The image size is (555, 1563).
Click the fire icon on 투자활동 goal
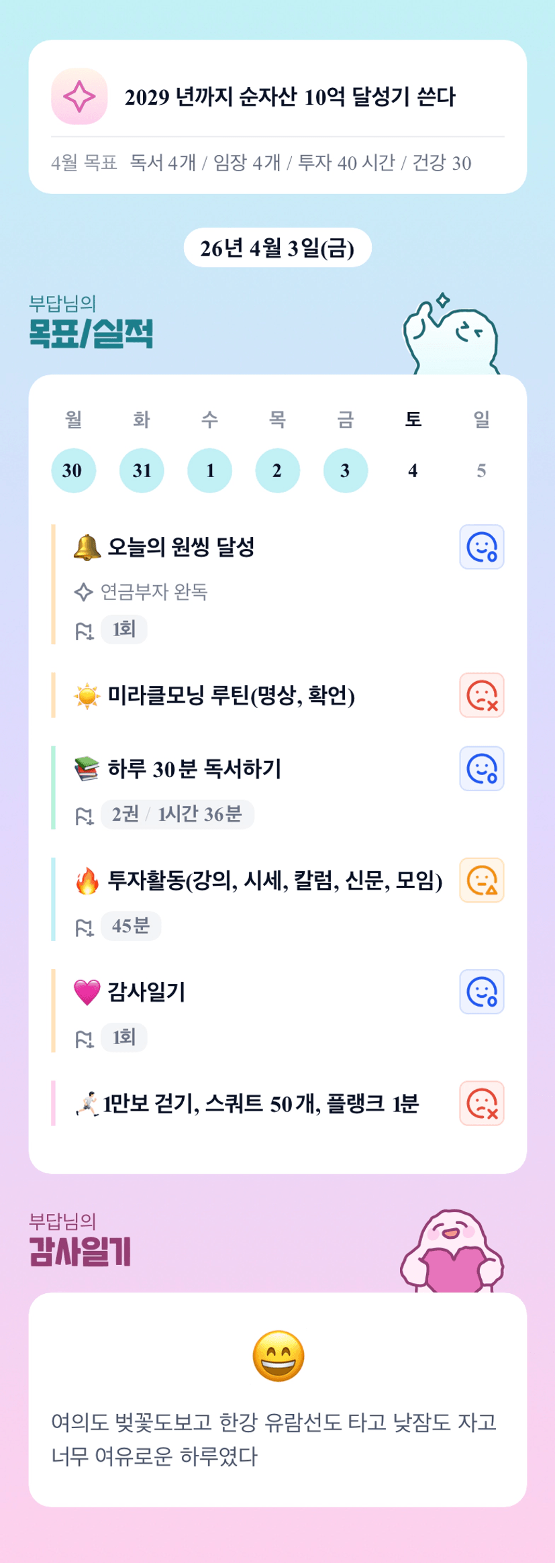[x=87, y=880]
